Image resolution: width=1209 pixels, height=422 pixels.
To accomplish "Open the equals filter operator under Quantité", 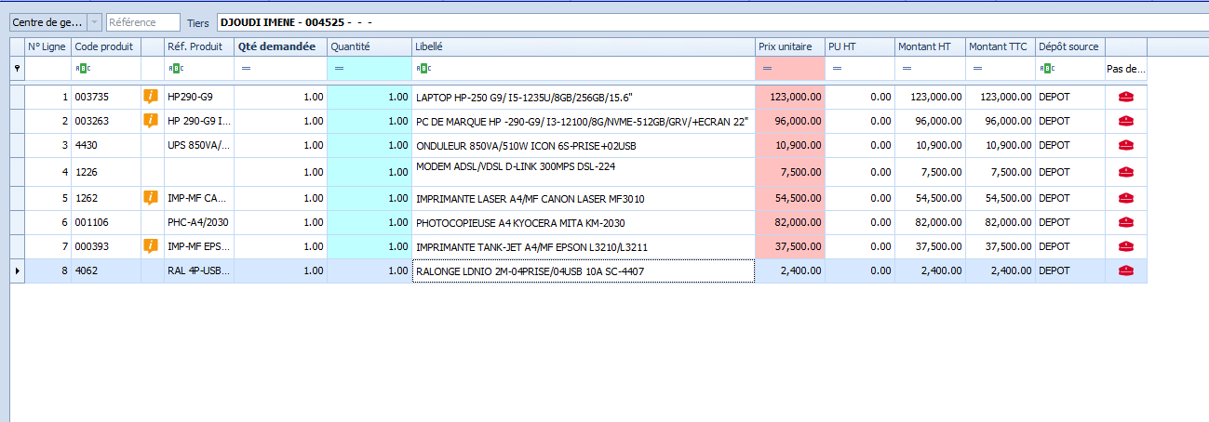I will [339, 68].
